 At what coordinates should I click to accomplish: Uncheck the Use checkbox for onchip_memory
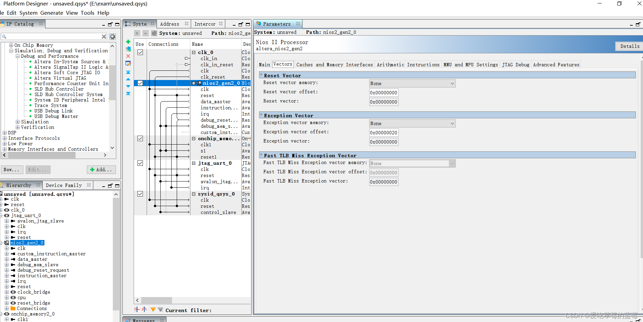coord(140,138)
